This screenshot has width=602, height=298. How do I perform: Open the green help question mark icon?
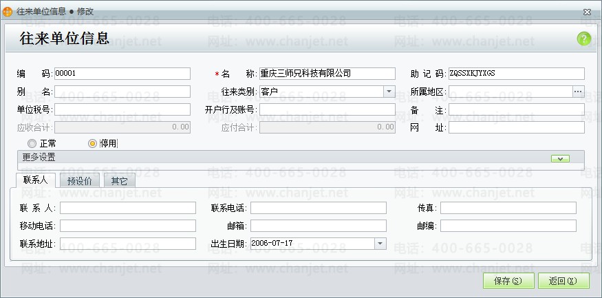583,39
